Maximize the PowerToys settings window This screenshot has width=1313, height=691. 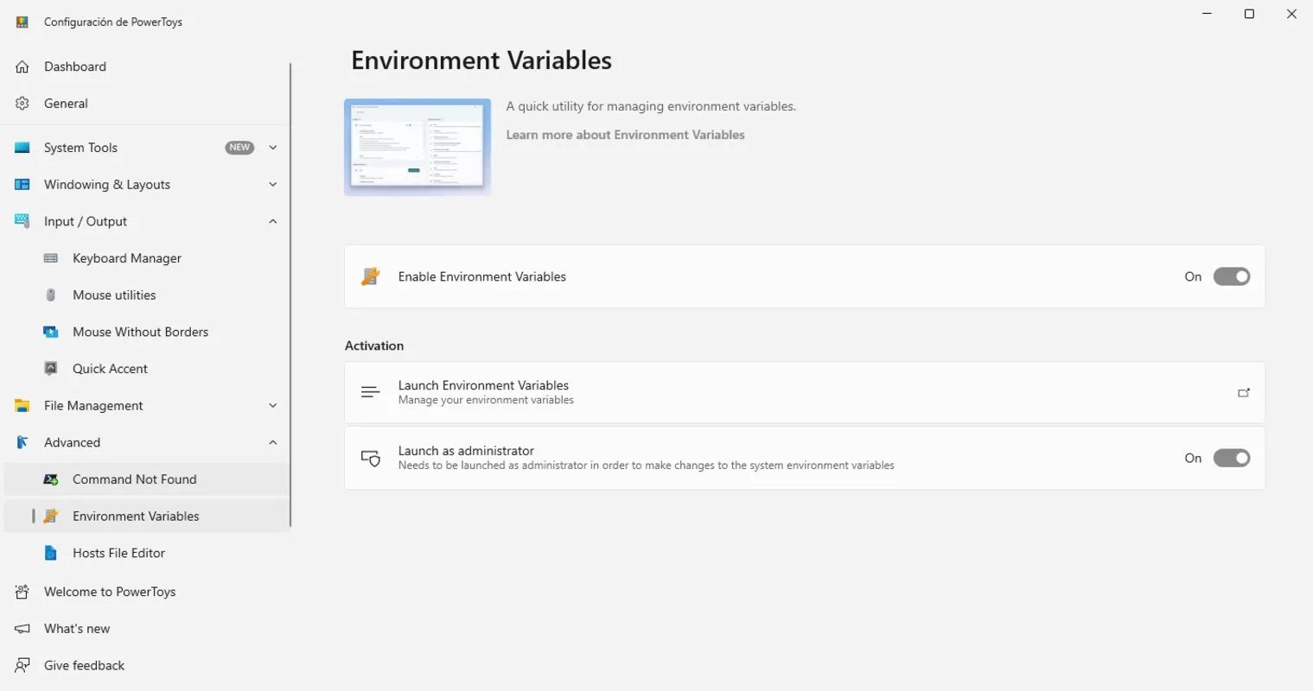1249,14
